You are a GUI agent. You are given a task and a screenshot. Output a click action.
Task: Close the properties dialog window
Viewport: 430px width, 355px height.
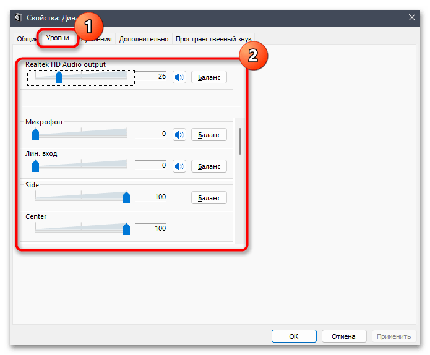pyautogui.click(x=412, y=17)
